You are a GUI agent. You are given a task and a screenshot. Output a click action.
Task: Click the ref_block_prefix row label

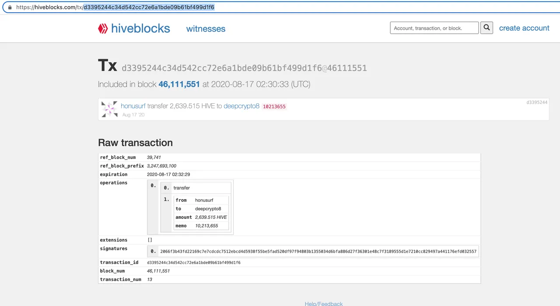122,166
